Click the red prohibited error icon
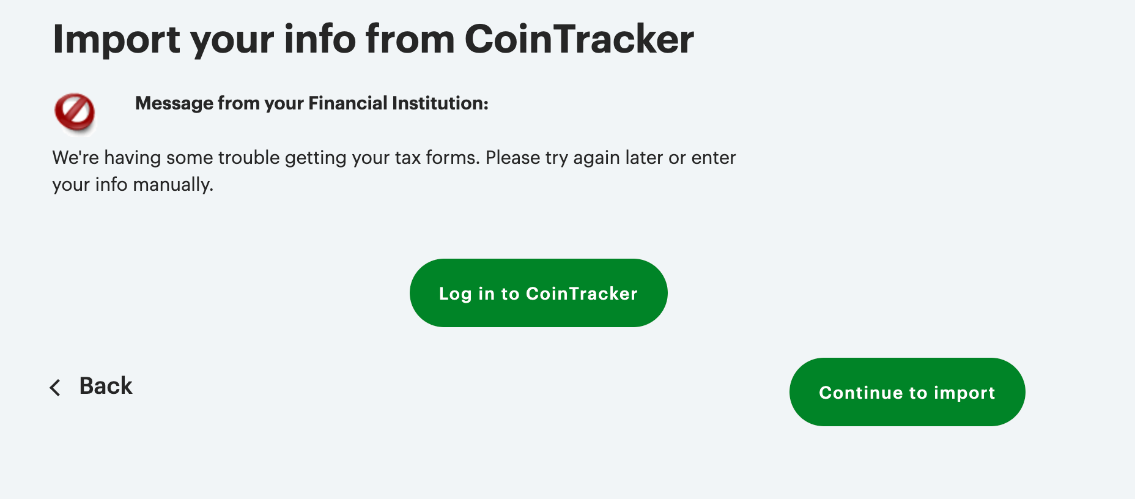1135x499 pixels. (x=75, y=113)
